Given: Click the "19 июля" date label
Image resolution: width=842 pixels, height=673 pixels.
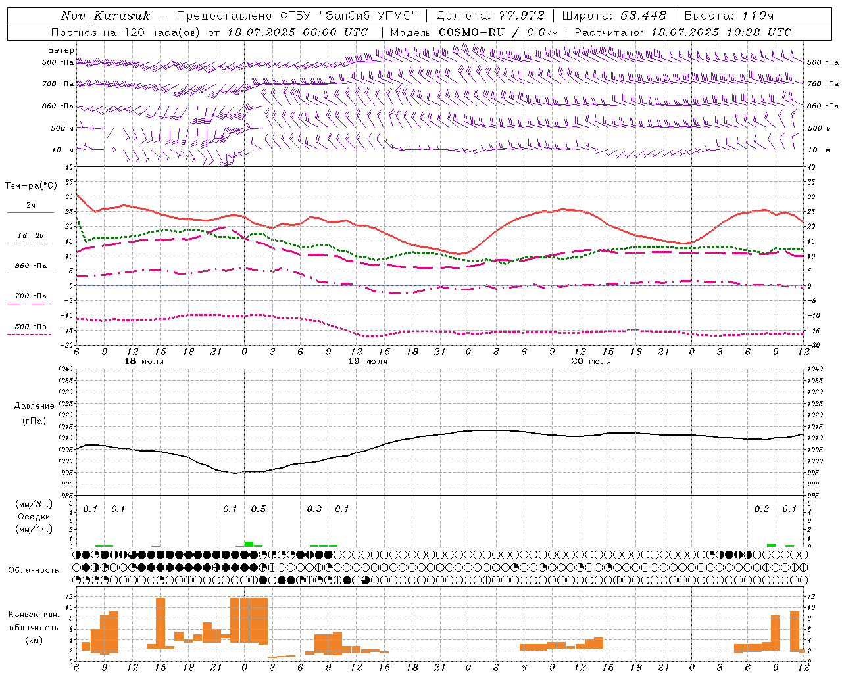Looking at the screenshot, I should click(367, 361).
